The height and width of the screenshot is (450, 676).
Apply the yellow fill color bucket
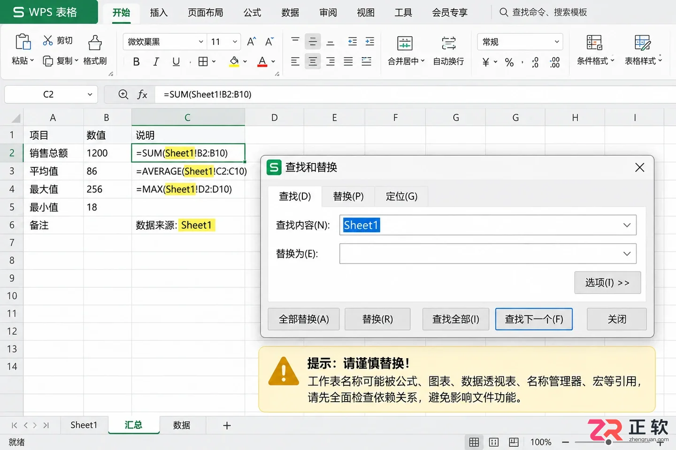tap(234, 61)
